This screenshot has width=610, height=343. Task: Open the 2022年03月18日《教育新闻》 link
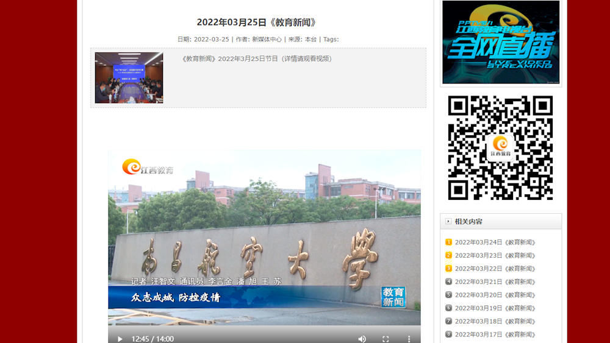(x=495, y=321)
